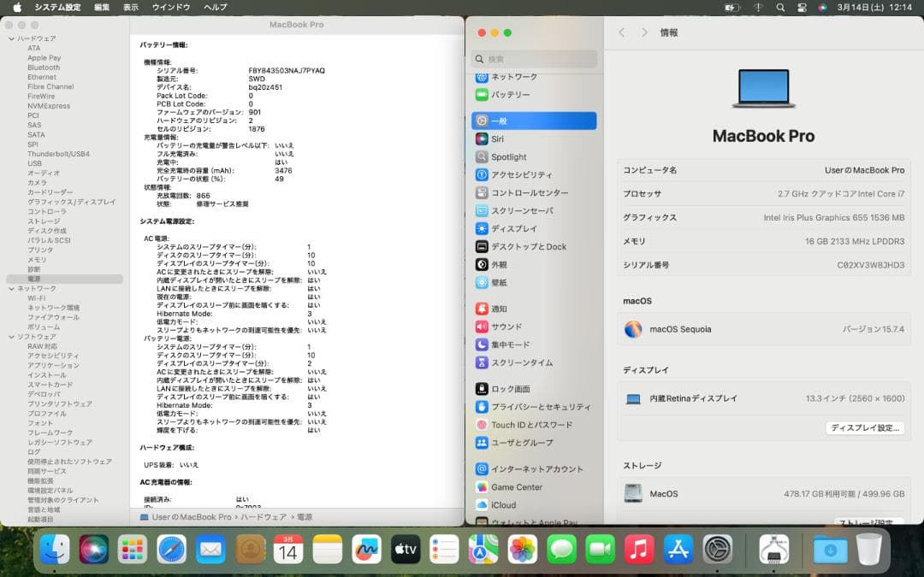Collapse the ハードウェア tree section
Screen dimensions: 924x577
[x=11, y=38]
